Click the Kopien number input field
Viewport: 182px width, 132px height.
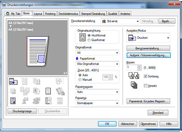click(132, 67)
